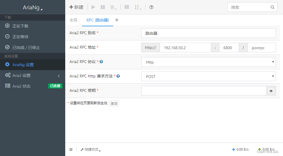Select the RPC (路由器) tab
Viewport: 283px width, 156px height.
click(98, 20)
